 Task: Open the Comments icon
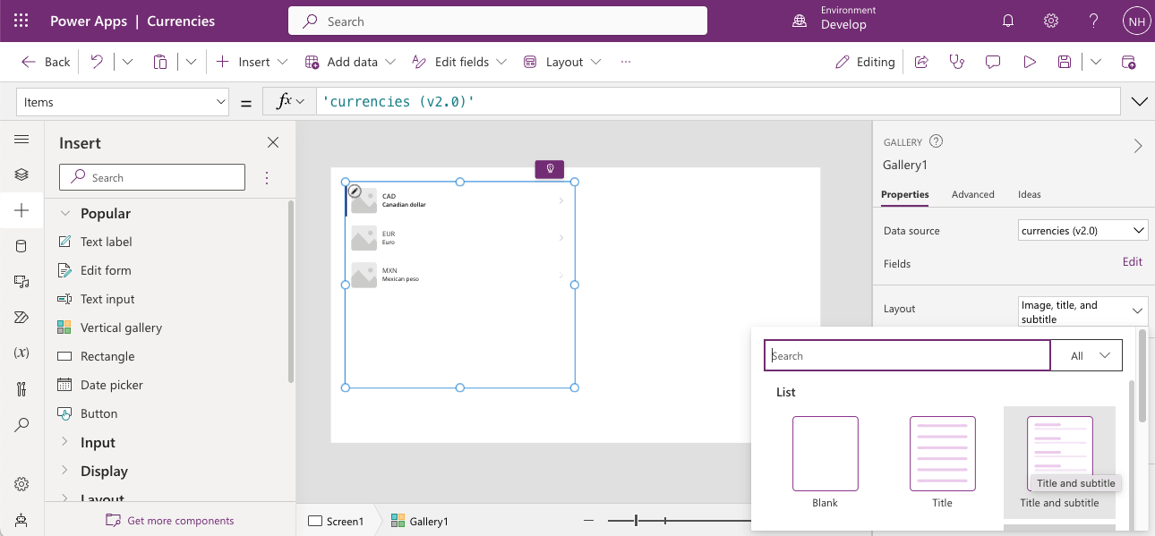click(x=993, y=62)
